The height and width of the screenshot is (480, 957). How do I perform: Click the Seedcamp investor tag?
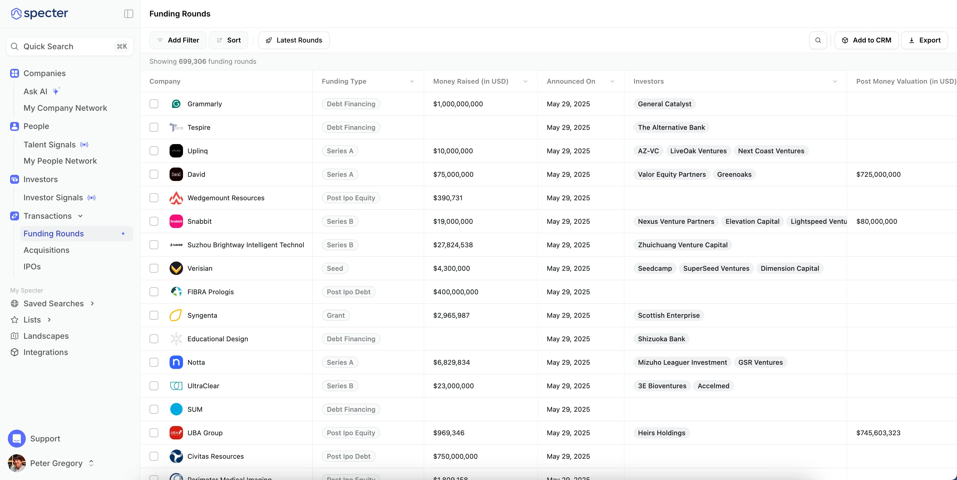pos(655,269)
